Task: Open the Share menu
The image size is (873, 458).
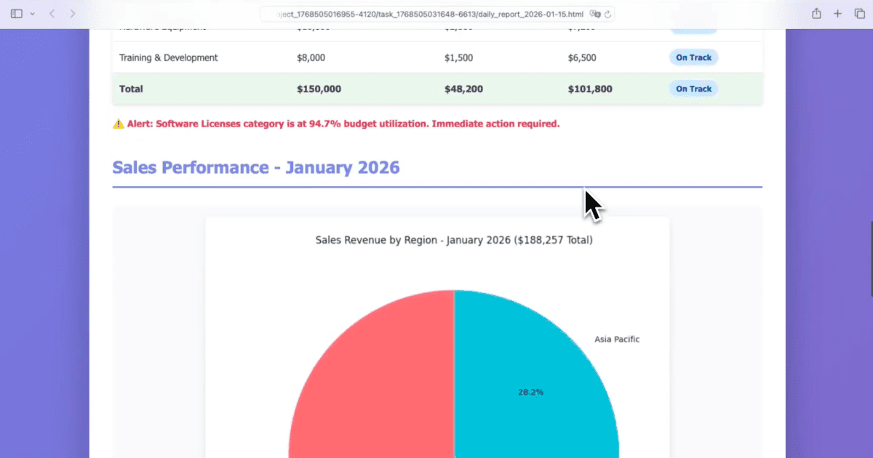Action: pos(816,13)
